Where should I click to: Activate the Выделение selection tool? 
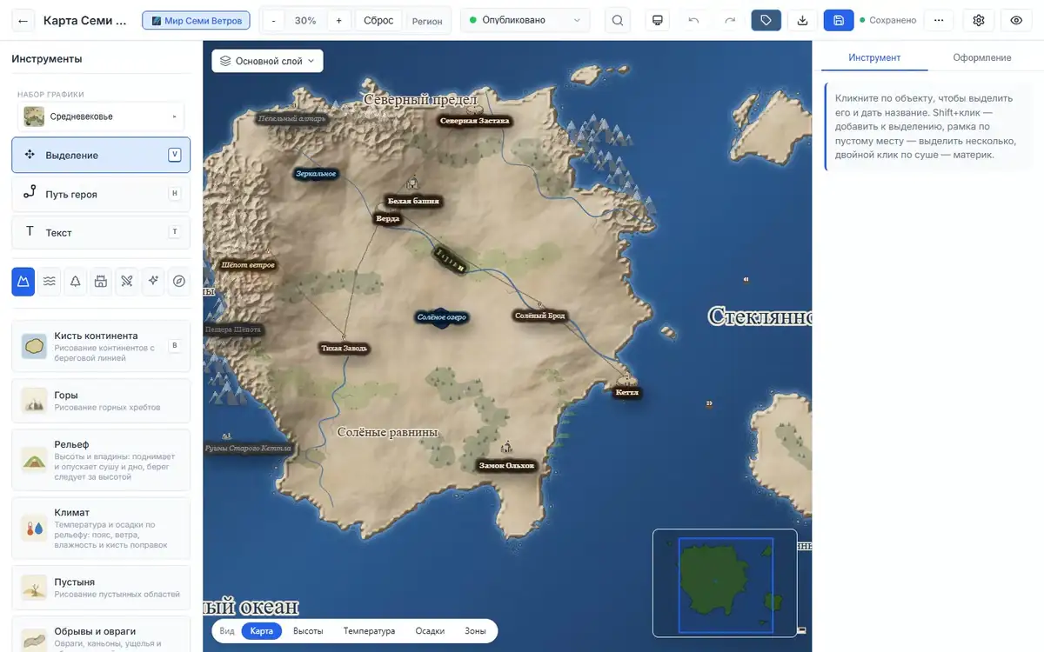(101, 155)
